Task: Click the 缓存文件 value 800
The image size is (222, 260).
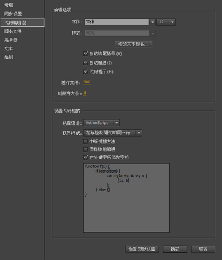Action: [87, 82]
